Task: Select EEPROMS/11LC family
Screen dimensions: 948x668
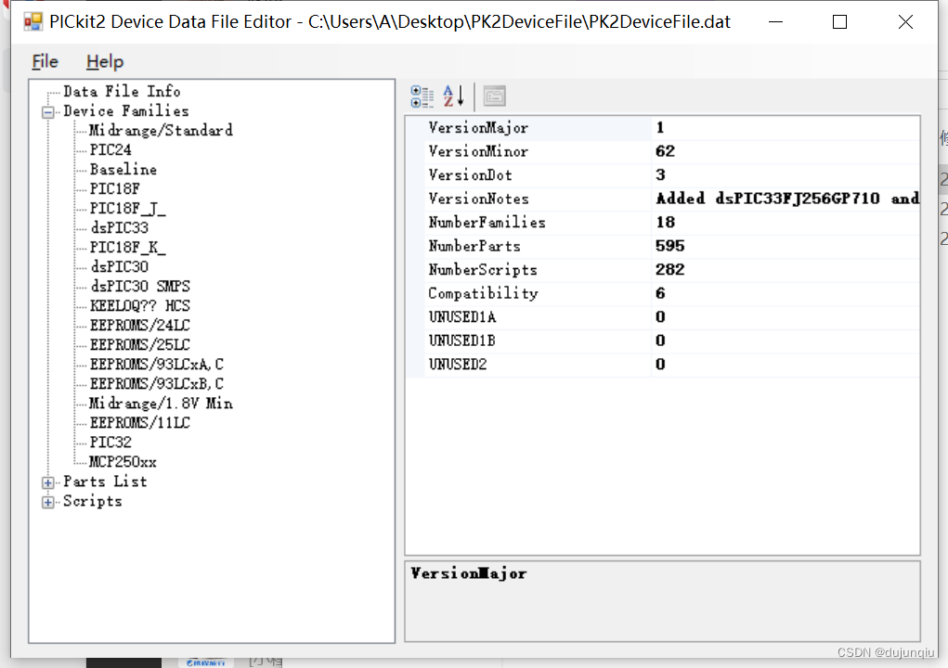Action: pyautogui.click(x=140, y=423)
